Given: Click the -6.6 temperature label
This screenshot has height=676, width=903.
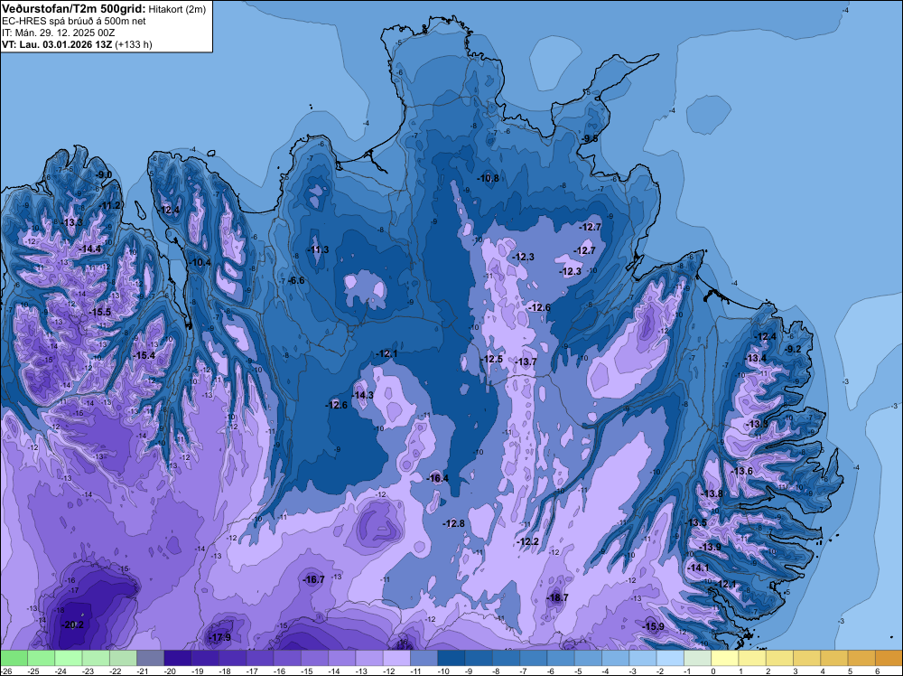Looking at the screenshot, I should coord(296,281).
